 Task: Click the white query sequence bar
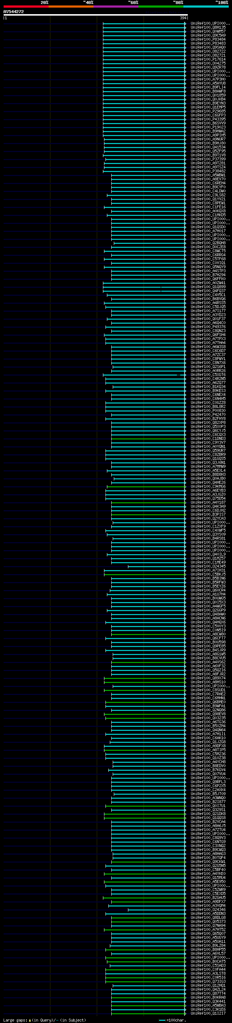click(96, 15)
